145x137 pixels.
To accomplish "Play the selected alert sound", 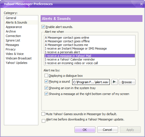I will [x=114, y=82].
